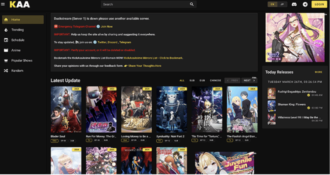This screenshot has height=175, width=330.
Task: Open Emergency Telegram Channel link
Action: pyautogui.click(x=77, y=26)
